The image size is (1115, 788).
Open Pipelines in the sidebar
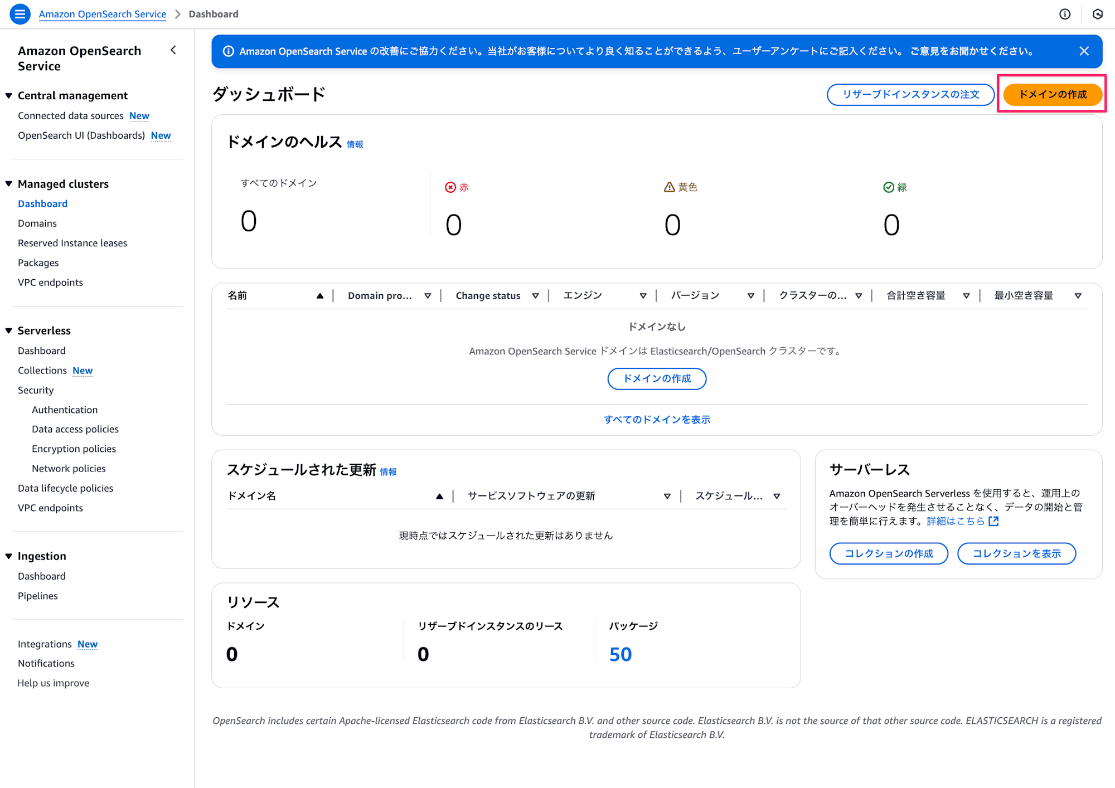37,596
